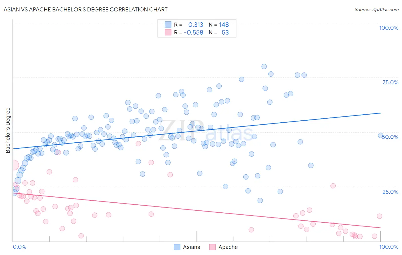Select the Apache legend label
Screen dimensions: 402x255
tap(228, 247)
